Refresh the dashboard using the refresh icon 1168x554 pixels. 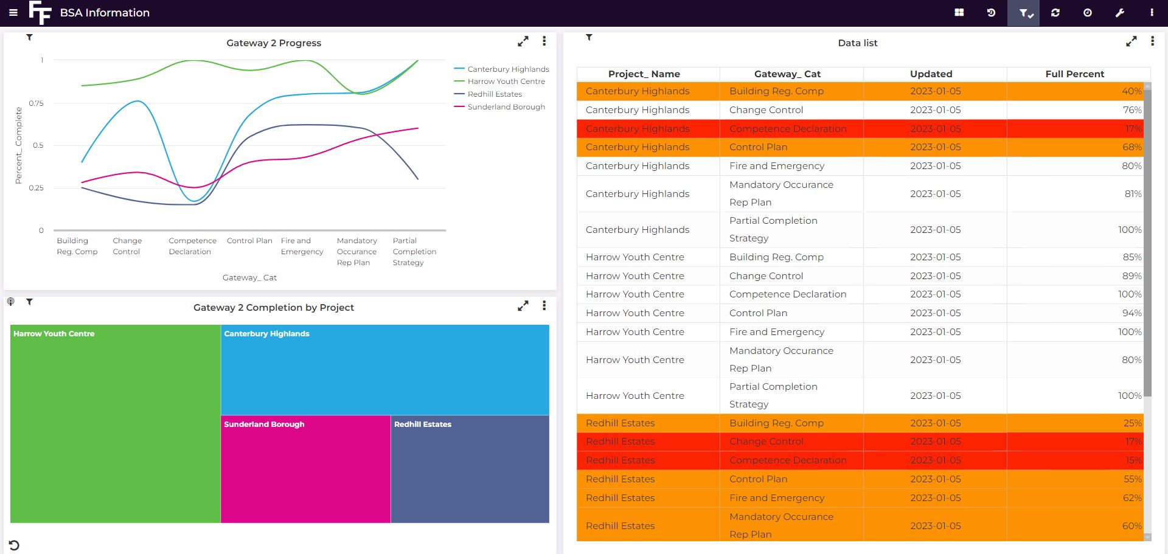[1055, 13]
